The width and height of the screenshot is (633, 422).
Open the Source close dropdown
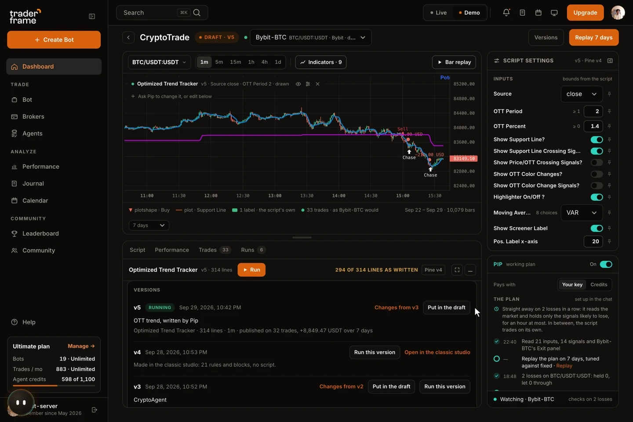point(582,94)
